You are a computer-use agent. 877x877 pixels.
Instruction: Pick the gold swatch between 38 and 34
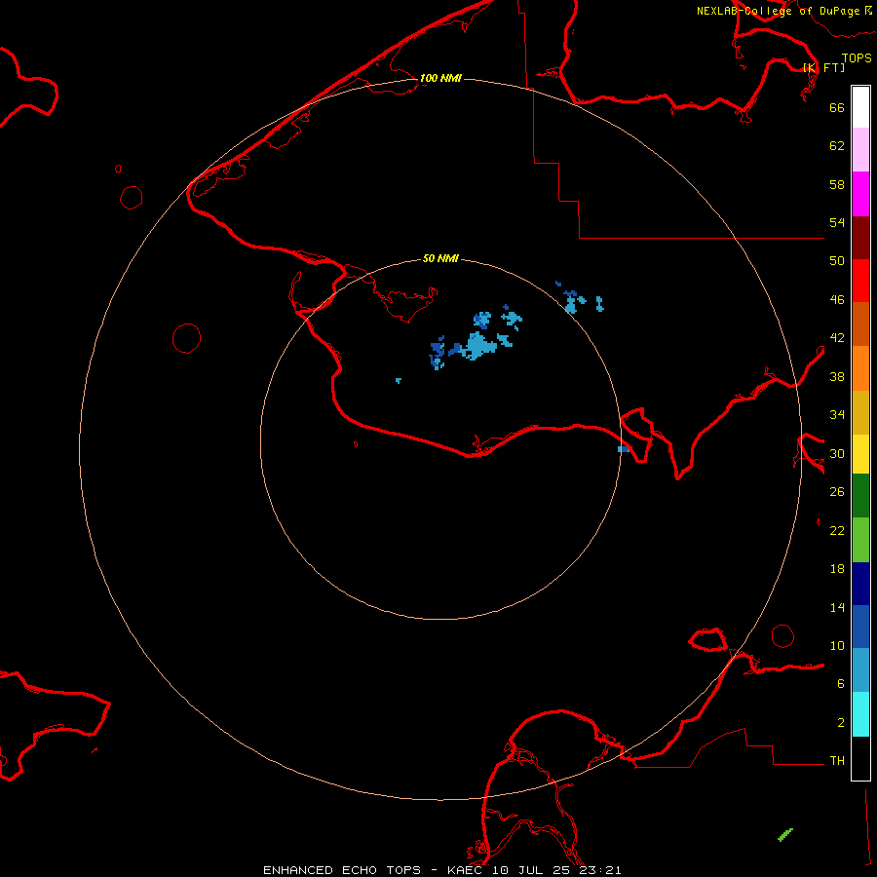tap(860, 412)
